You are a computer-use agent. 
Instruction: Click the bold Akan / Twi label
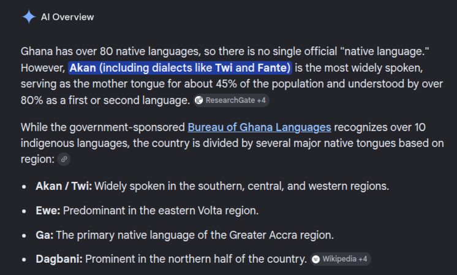[64, 186]
